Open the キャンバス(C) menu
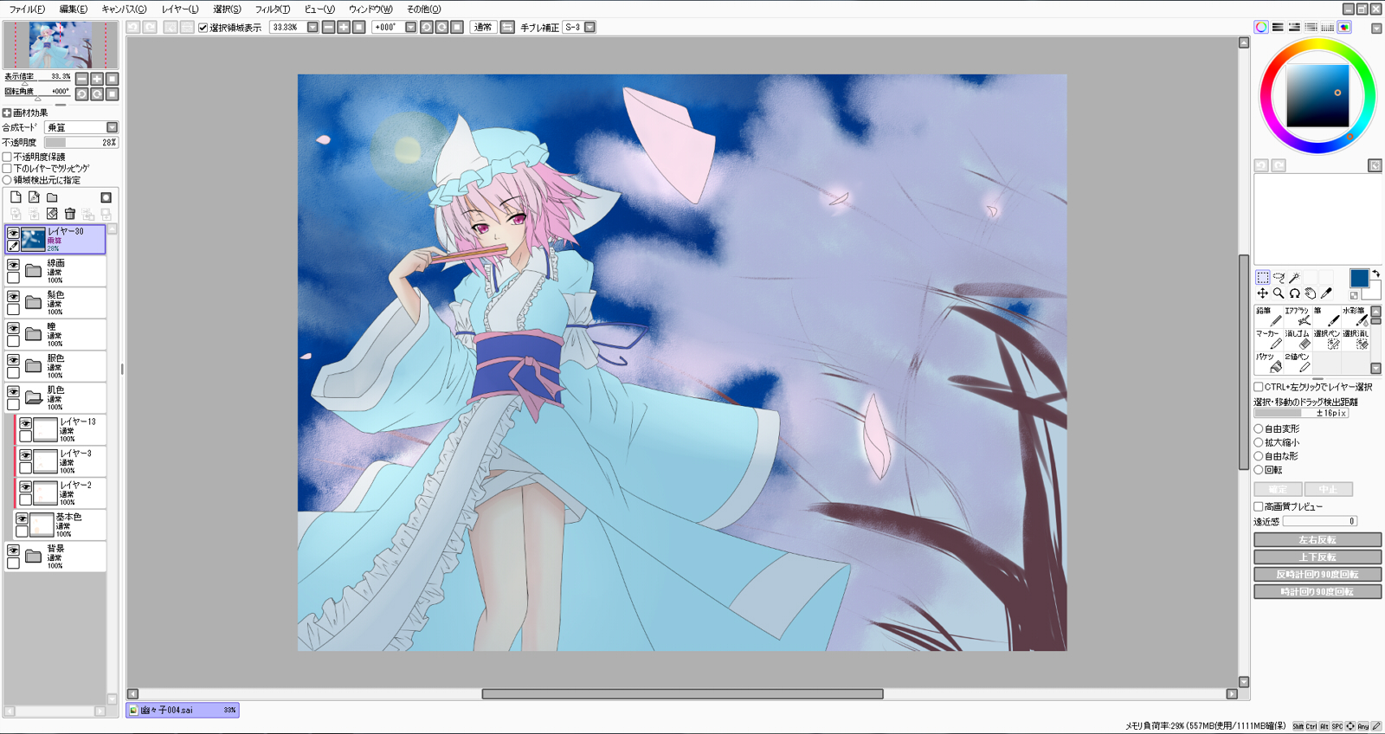 click(x=124, y=9)
